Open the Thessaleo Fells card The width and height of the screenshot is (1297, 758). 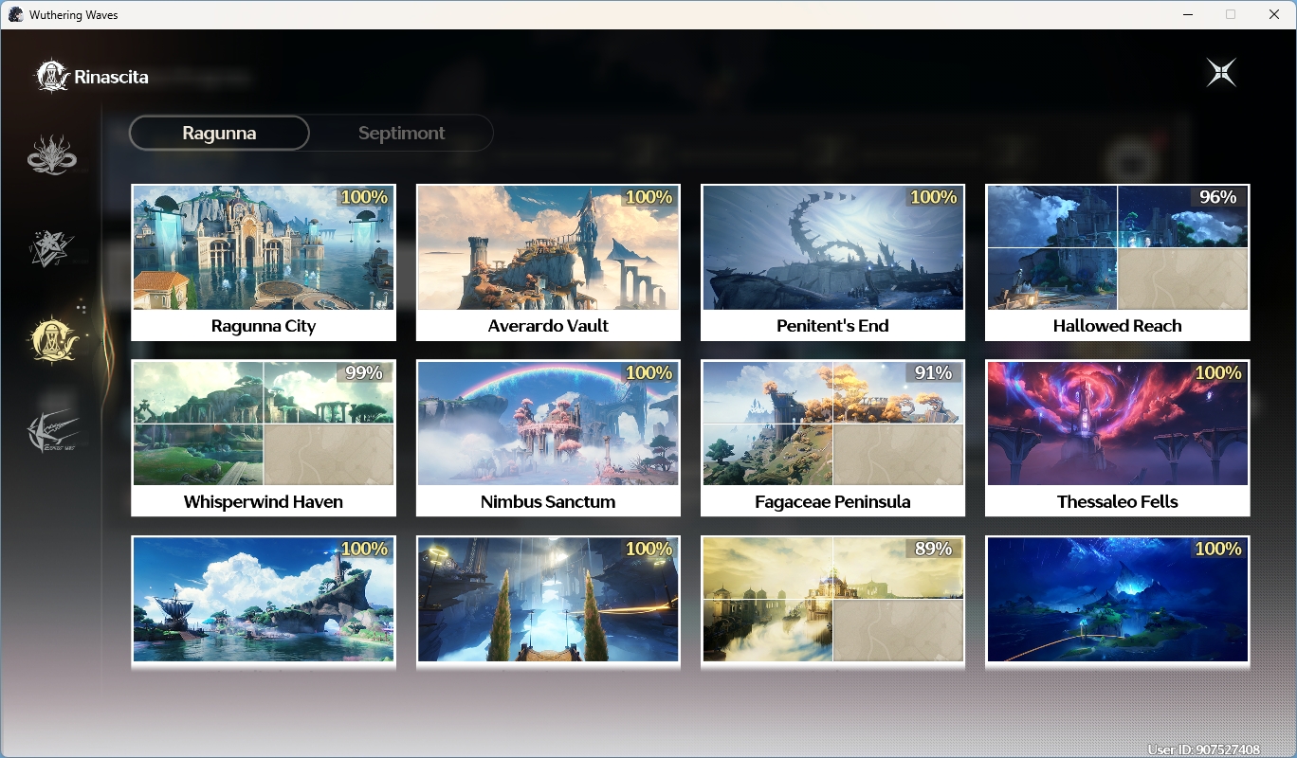1118,438
